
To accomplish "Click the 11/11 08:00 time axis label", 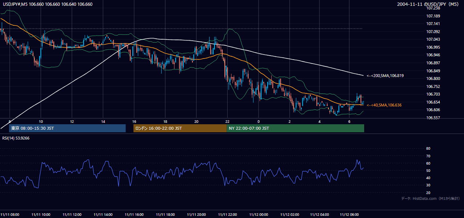I will click(10, 215).
